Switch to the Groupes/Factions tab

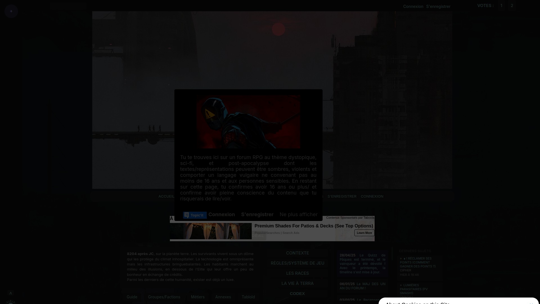pyautogui.click(x=164, y=297)
